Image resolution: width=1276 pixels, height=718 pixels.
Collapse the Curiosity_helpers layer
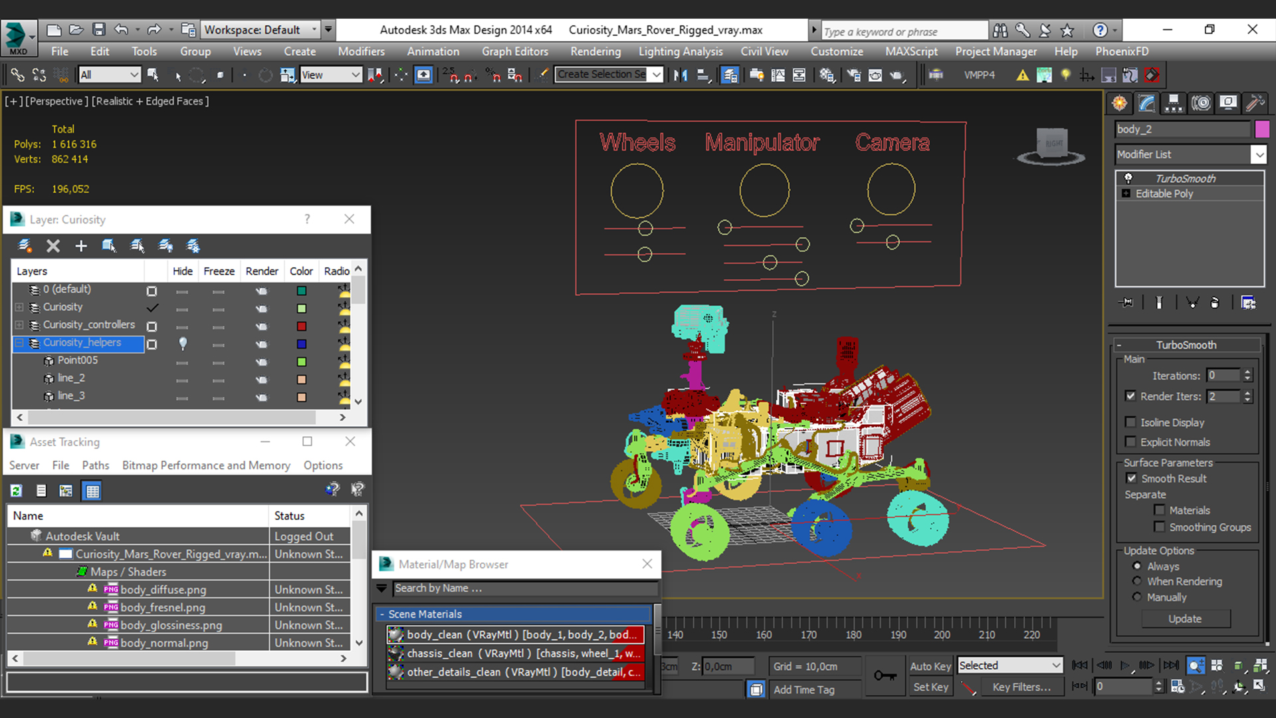[19, 343]
